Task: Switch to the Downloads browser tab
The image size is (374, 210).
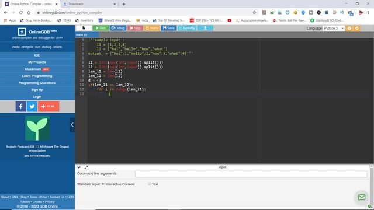Action: click(89, 4)
